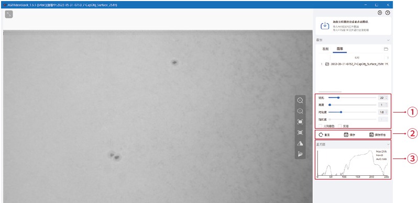
Task: Switch to the video (视频) tab
Action: (325, 49)
